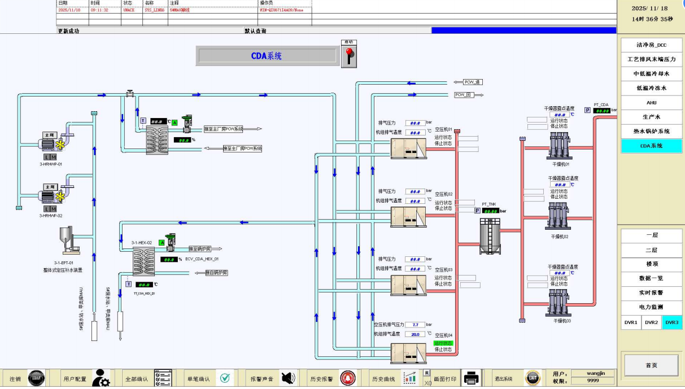Select the 热水锅炉系统 navigation item
Screen dimensions: 685x389
tap(651, 132)
